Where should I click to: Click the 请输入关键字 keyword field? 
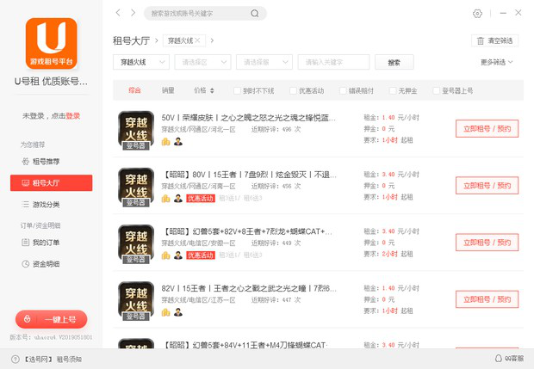point(332,62)
